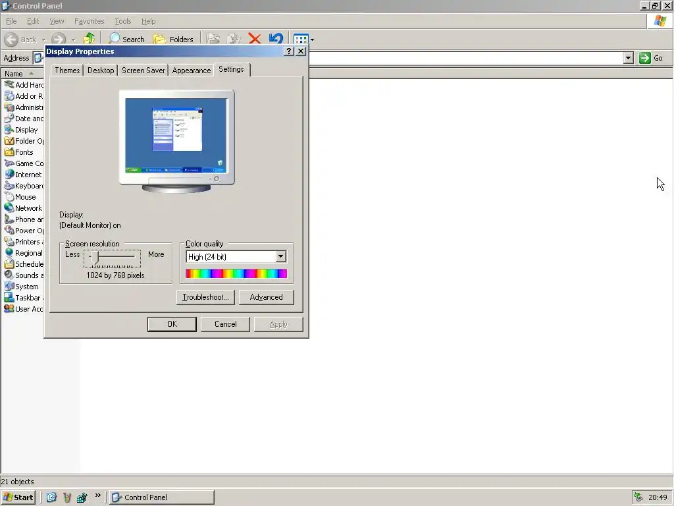Image resolution: width=674 pixels, height=506 pixels.
Task: Switch to the Screen Saver tab
Action: [143, 70]
